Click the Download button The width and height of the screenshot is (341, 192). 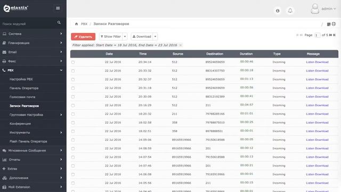click(x=142, y=37)
